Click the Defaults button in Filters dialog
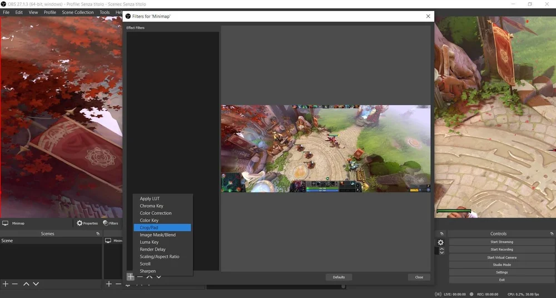Image resolution: width=556 pixels, height=298 pixels. tap(339, 277)
